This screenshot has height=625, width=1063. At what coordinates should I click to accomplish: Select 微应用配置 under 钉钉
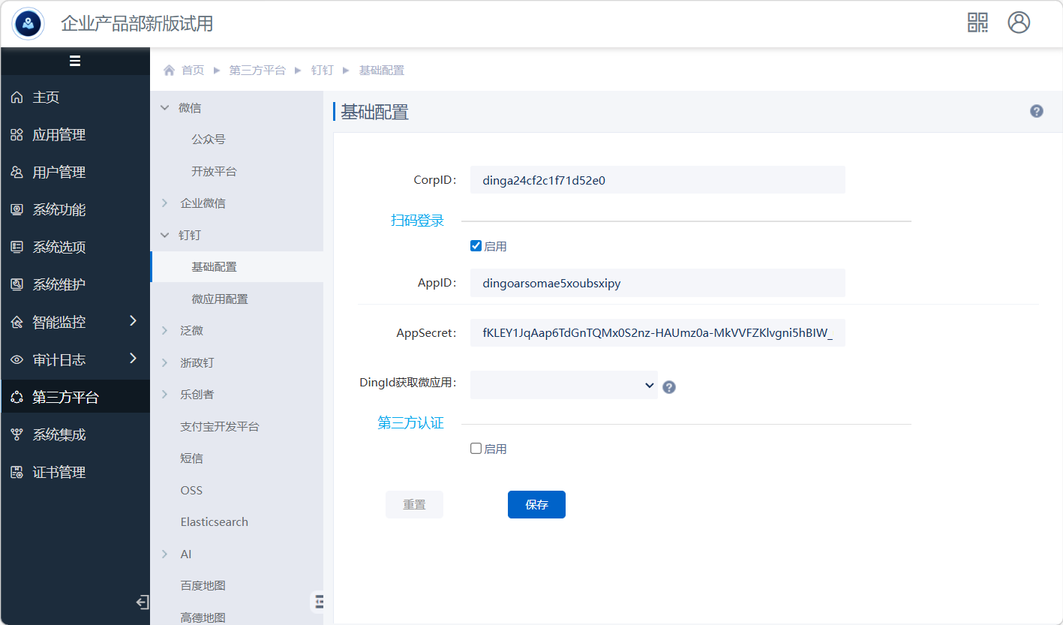point(219,299)
